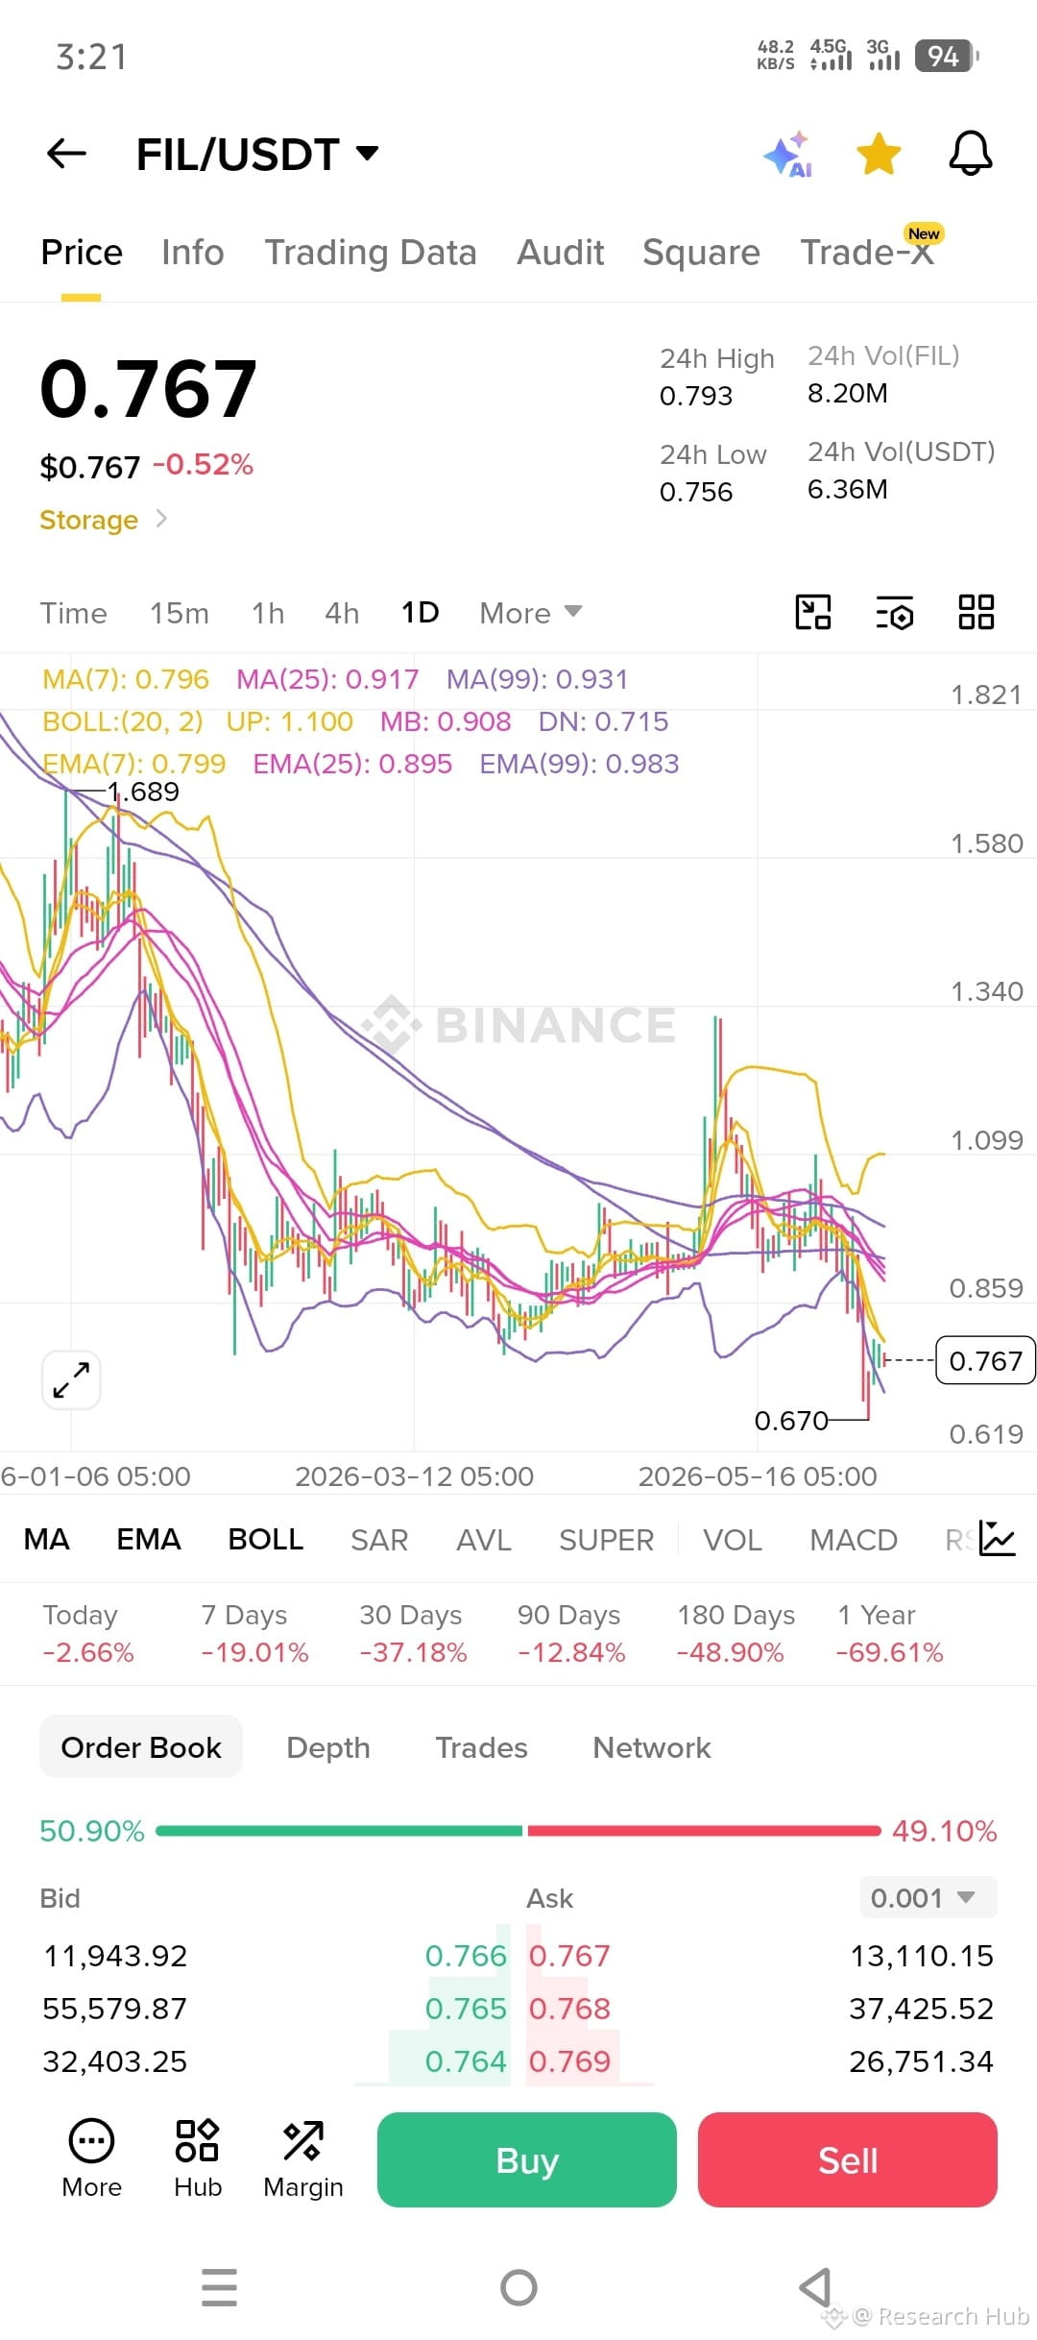Tap the green Buy button
Screen dimensions: 1037x2340
pos(527,2159)
